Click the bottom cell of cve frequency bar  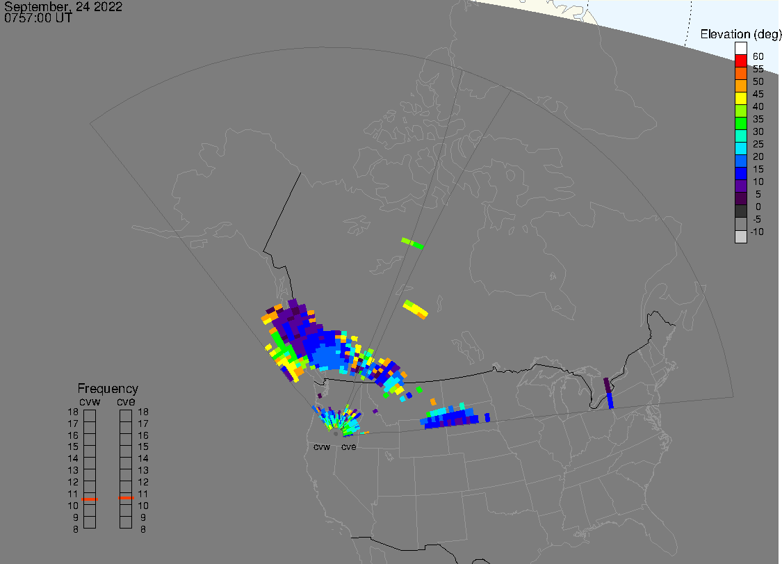126,522
